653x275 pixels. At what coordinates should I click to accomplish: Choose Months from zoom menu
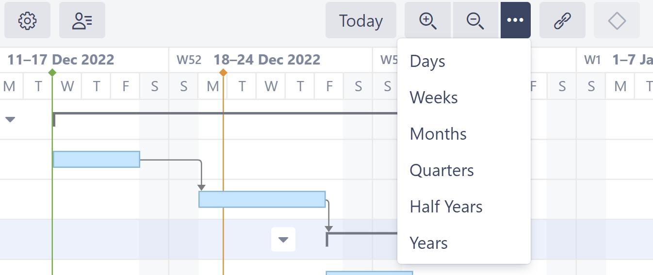(x=438, y=134)
